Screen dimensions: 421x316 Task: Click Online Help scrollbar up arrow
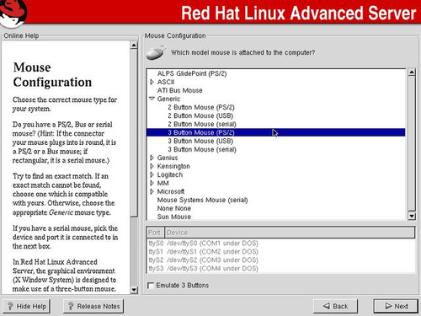[x=134, y=45]
